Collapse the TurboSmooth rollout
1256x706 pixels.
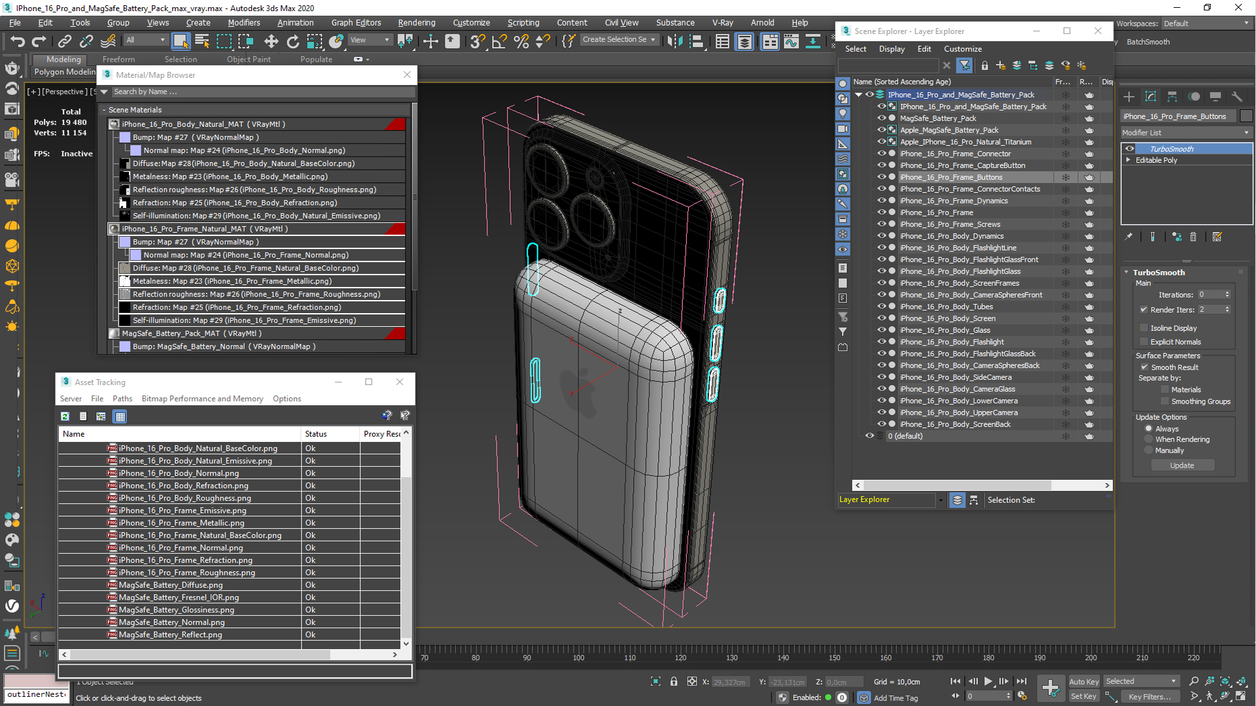(1126, 273)
